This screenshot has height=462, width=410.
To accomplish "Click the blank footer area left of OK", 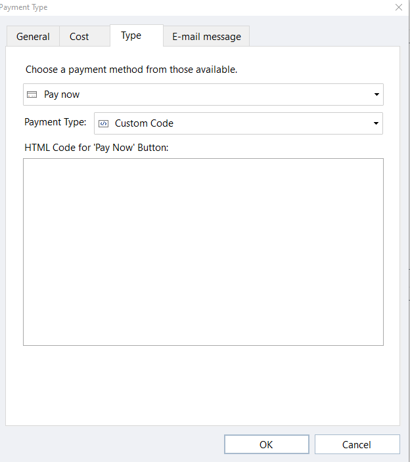I will point(112,444).
